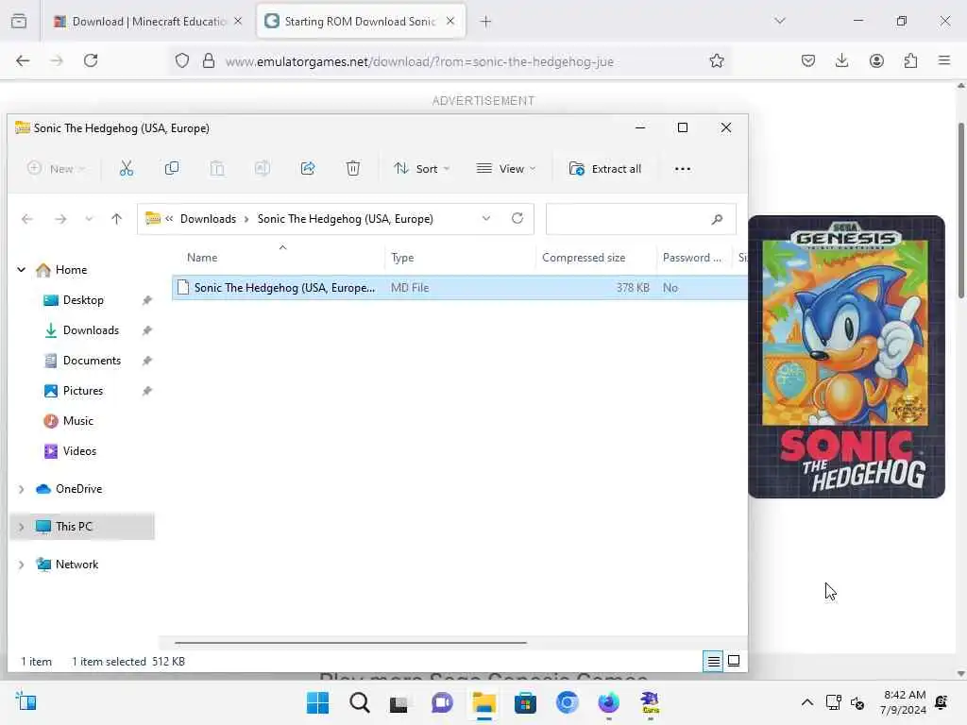Screen dimensions: 967x725
Task: Click the Share icon in Explorer toolbar
Action: (x=308, y=168)
